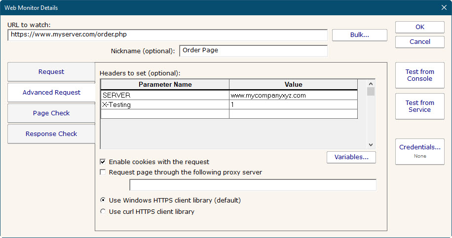Viewport: 452px width, 238px height.
Task: Enable request page through proxy server
Action: coord(103,172)
